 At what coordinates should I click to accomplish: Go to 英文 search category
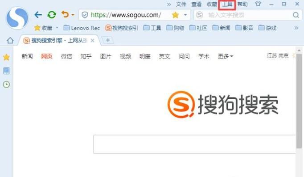[x=164, y=56]
